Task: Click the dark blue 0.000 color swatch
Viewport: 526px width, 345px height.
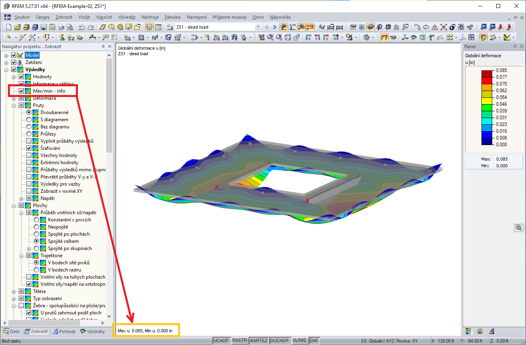Action: pos(487,141)
